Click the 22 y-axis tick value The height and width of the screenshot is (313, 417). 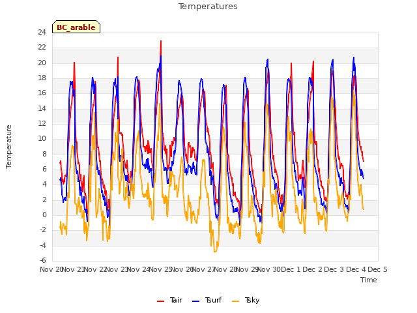pos(42,48)
